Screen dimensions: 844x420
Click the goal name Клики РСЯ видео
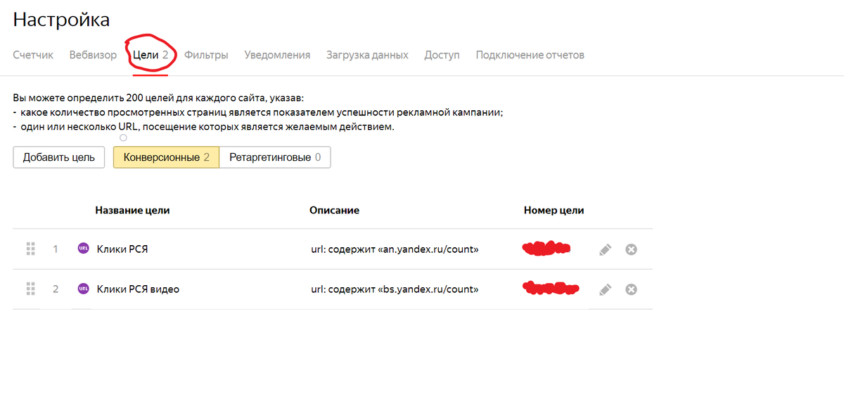138,289
